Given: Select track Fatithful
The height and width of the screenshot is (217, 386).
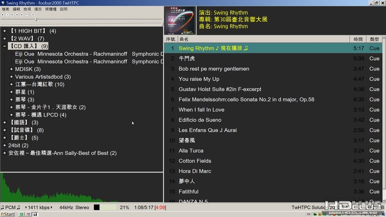Looking at the screenshot, I should 273,192.
